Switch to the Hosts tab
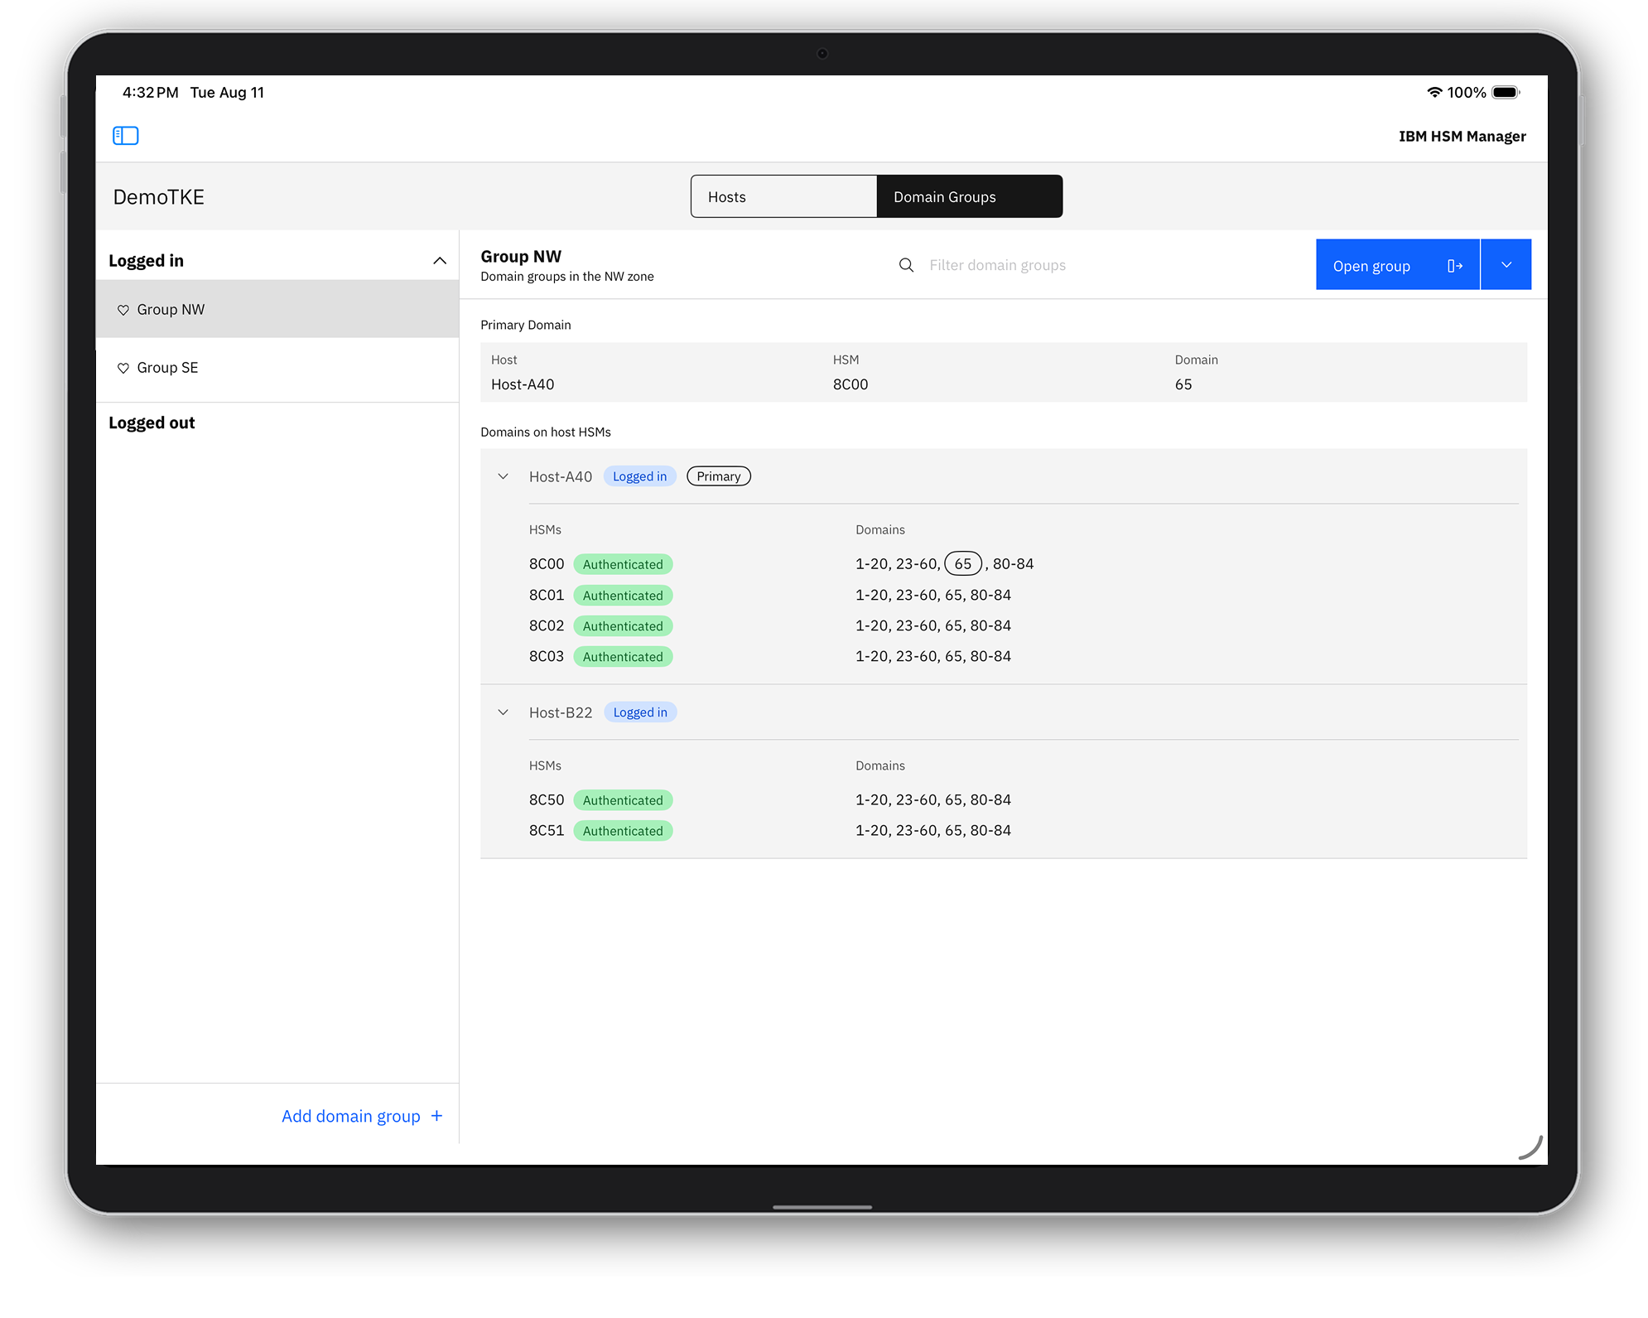This screenshot has width=1648, height=1318. tap(783, 196)
